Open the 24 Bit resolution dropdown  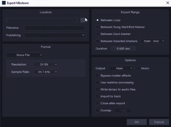[x=46, y=64]
